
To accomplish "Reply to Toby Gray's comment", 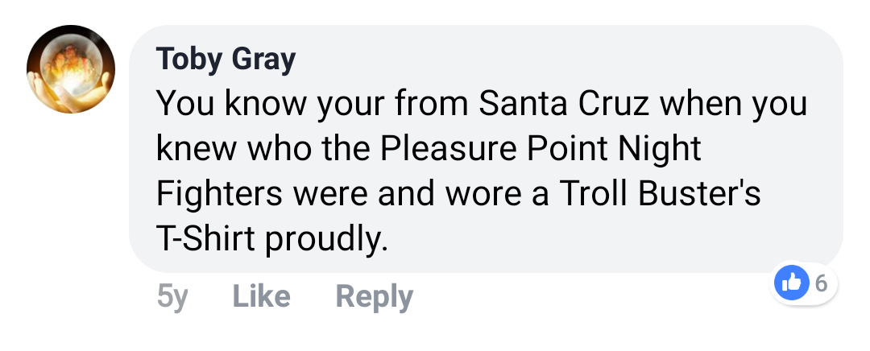I will (x=374, y=296).
